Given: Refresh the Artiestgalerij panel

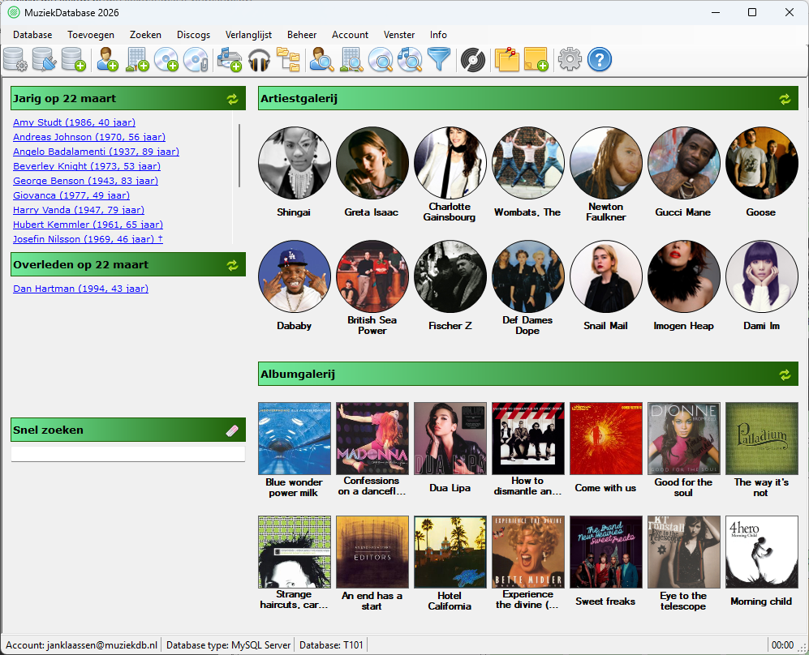Looking at the screenshot, I should click(785, 99).
